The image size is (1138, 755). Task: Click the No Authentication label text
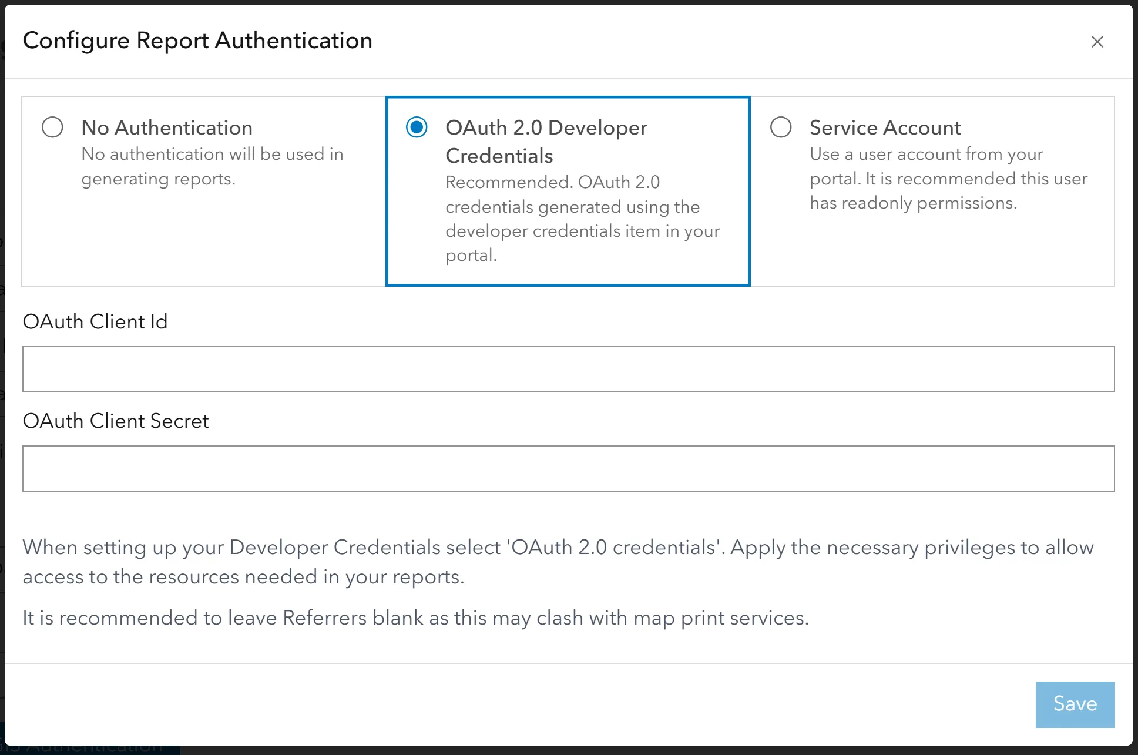[x=166, y=127]
